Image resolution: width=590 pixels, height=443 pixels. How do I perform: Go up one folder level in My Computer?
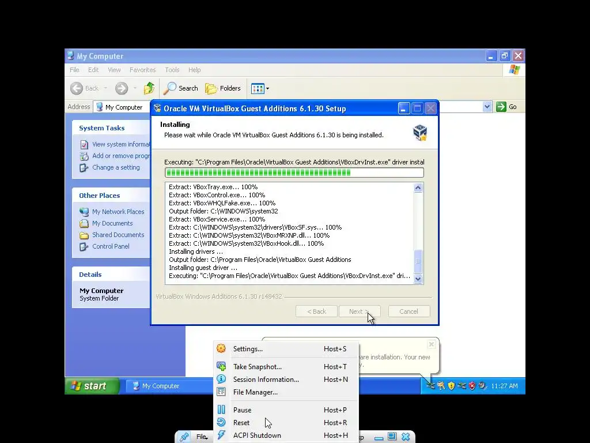pos(149,88)
